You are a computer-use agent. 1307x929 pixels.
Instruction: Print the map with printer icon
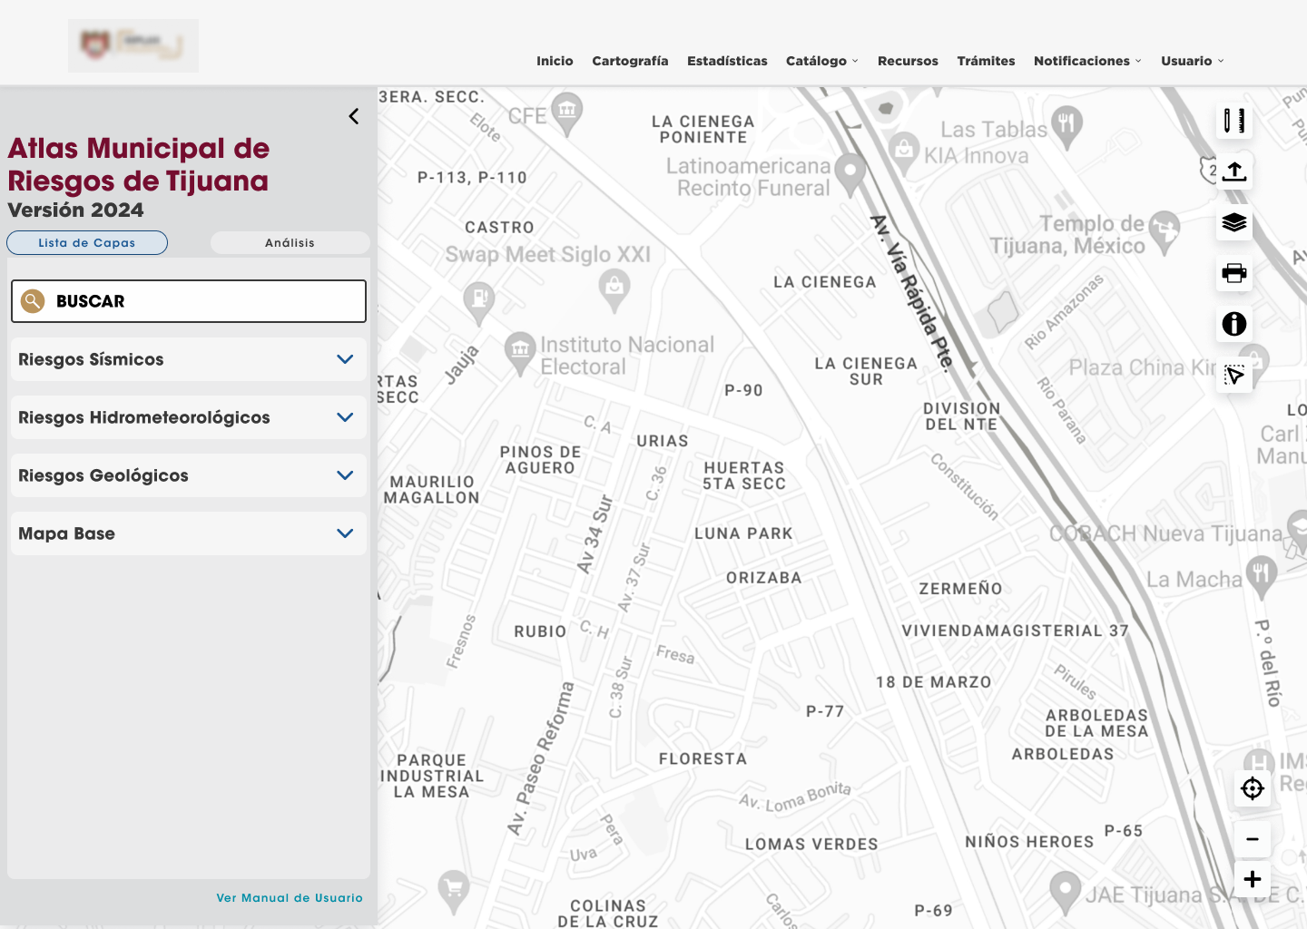(1234, 273)
